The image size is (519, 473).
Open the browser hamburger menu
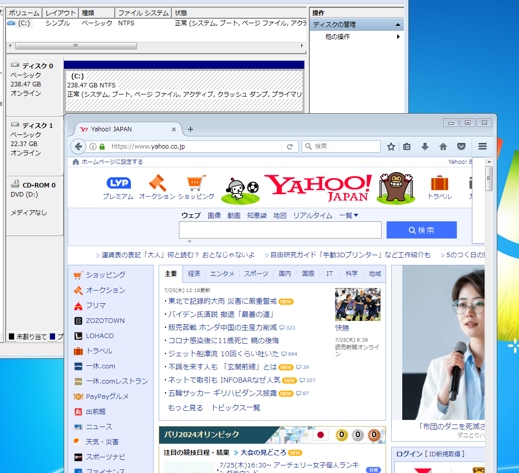pos(482,147)
